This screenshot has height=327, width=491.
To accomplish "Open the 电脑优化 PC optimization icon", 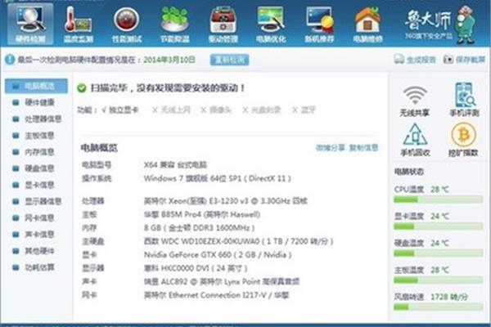I will click(x=271, y=24).
